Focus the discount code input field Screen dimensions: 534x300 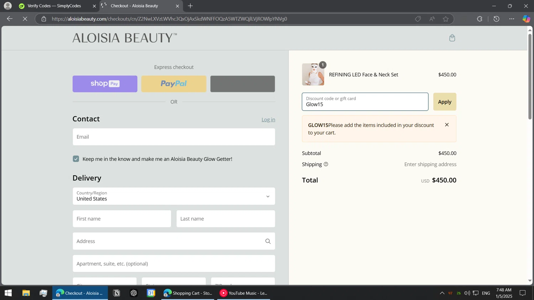tap(365, 102)
